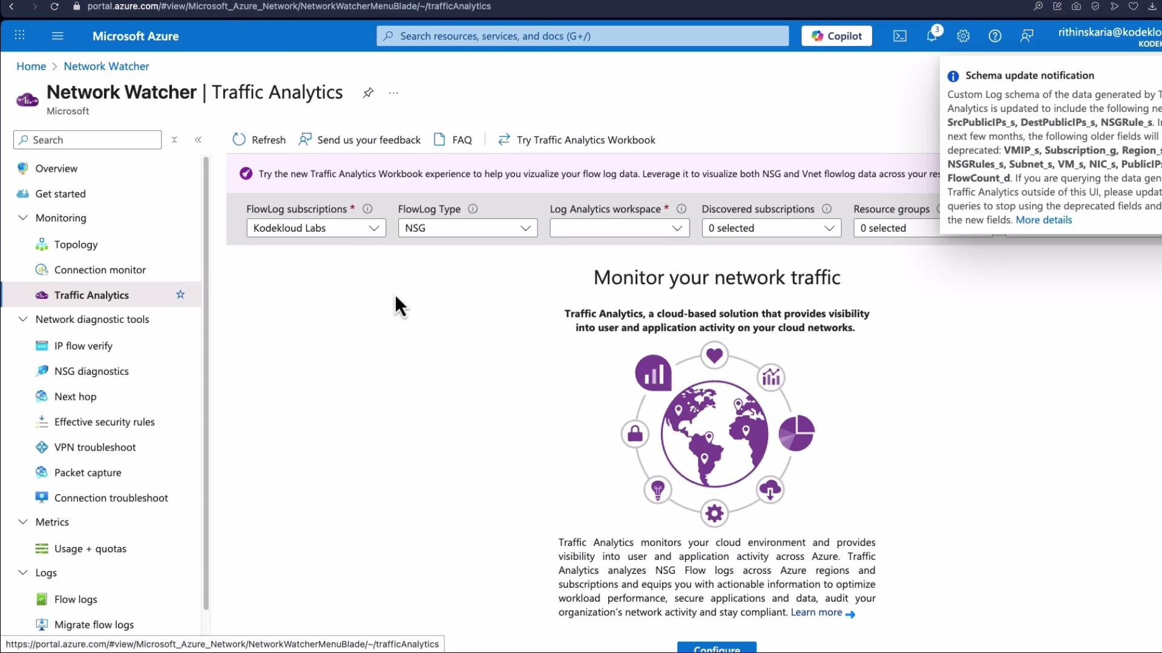Click Send us your feedback
This screenshot has width=1162, height=653.
tap(359, 140)
